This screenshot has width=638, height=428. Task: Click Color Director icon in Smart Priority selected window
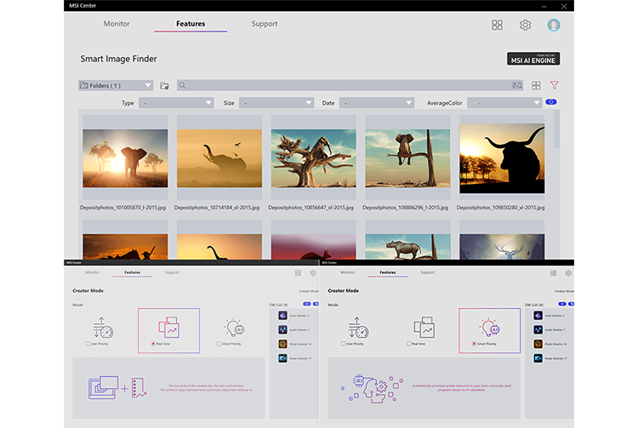coord(538,316)
